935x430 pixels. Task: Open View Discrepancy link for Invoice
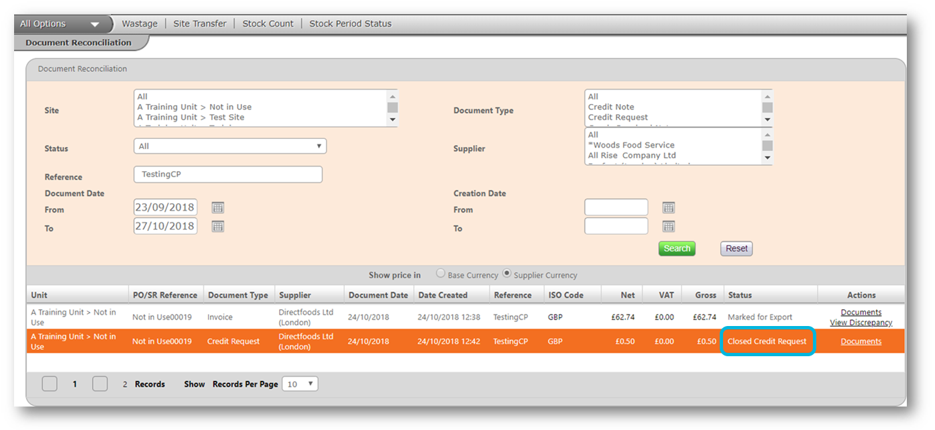tap(861, 323)
